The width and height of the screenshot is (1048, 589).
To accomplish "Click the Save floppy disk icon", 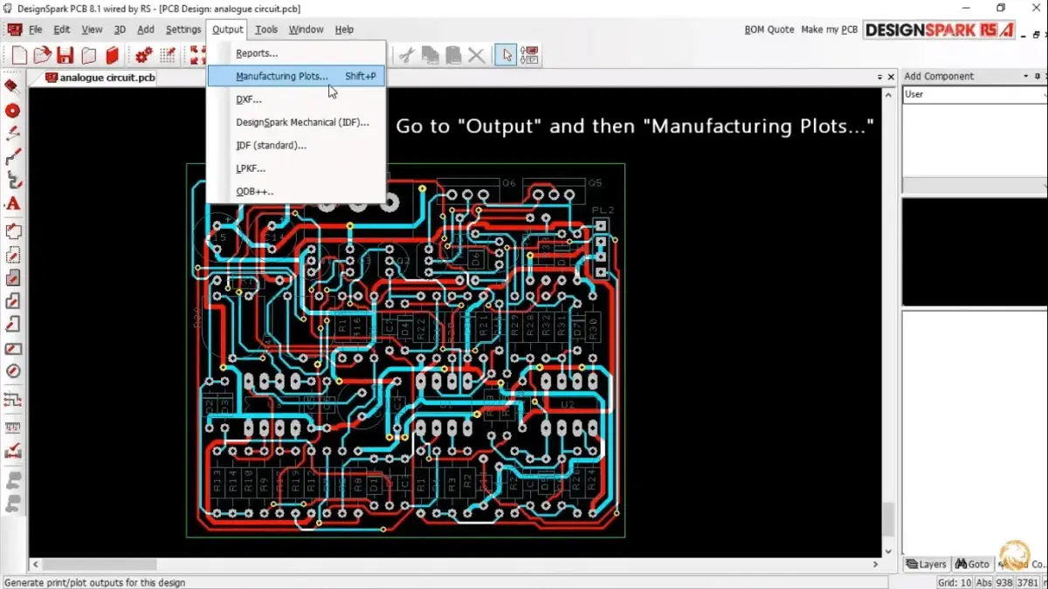I will coord(65,56).
